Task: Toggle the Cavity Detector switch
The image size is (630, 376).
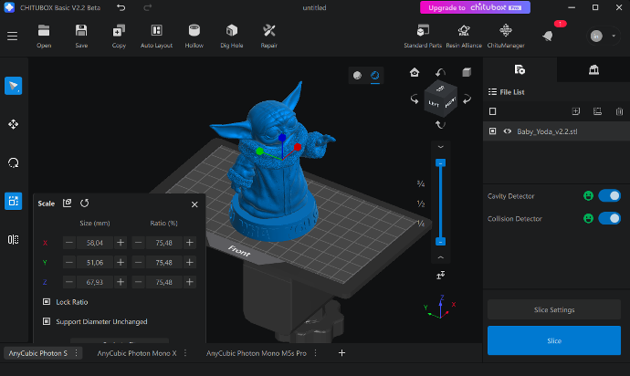Action: 609,195
